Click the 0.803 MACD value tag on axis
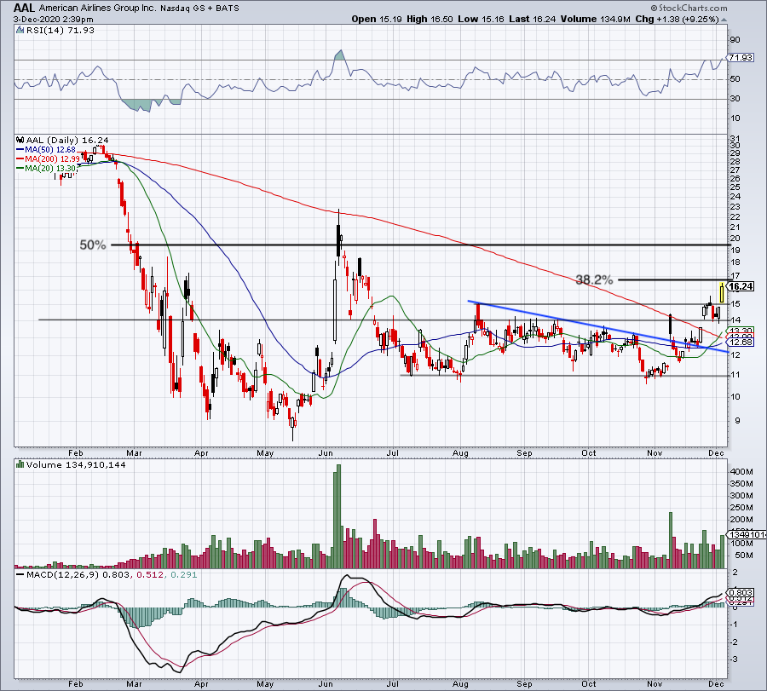The image size is (767, 691). point(741,592)
